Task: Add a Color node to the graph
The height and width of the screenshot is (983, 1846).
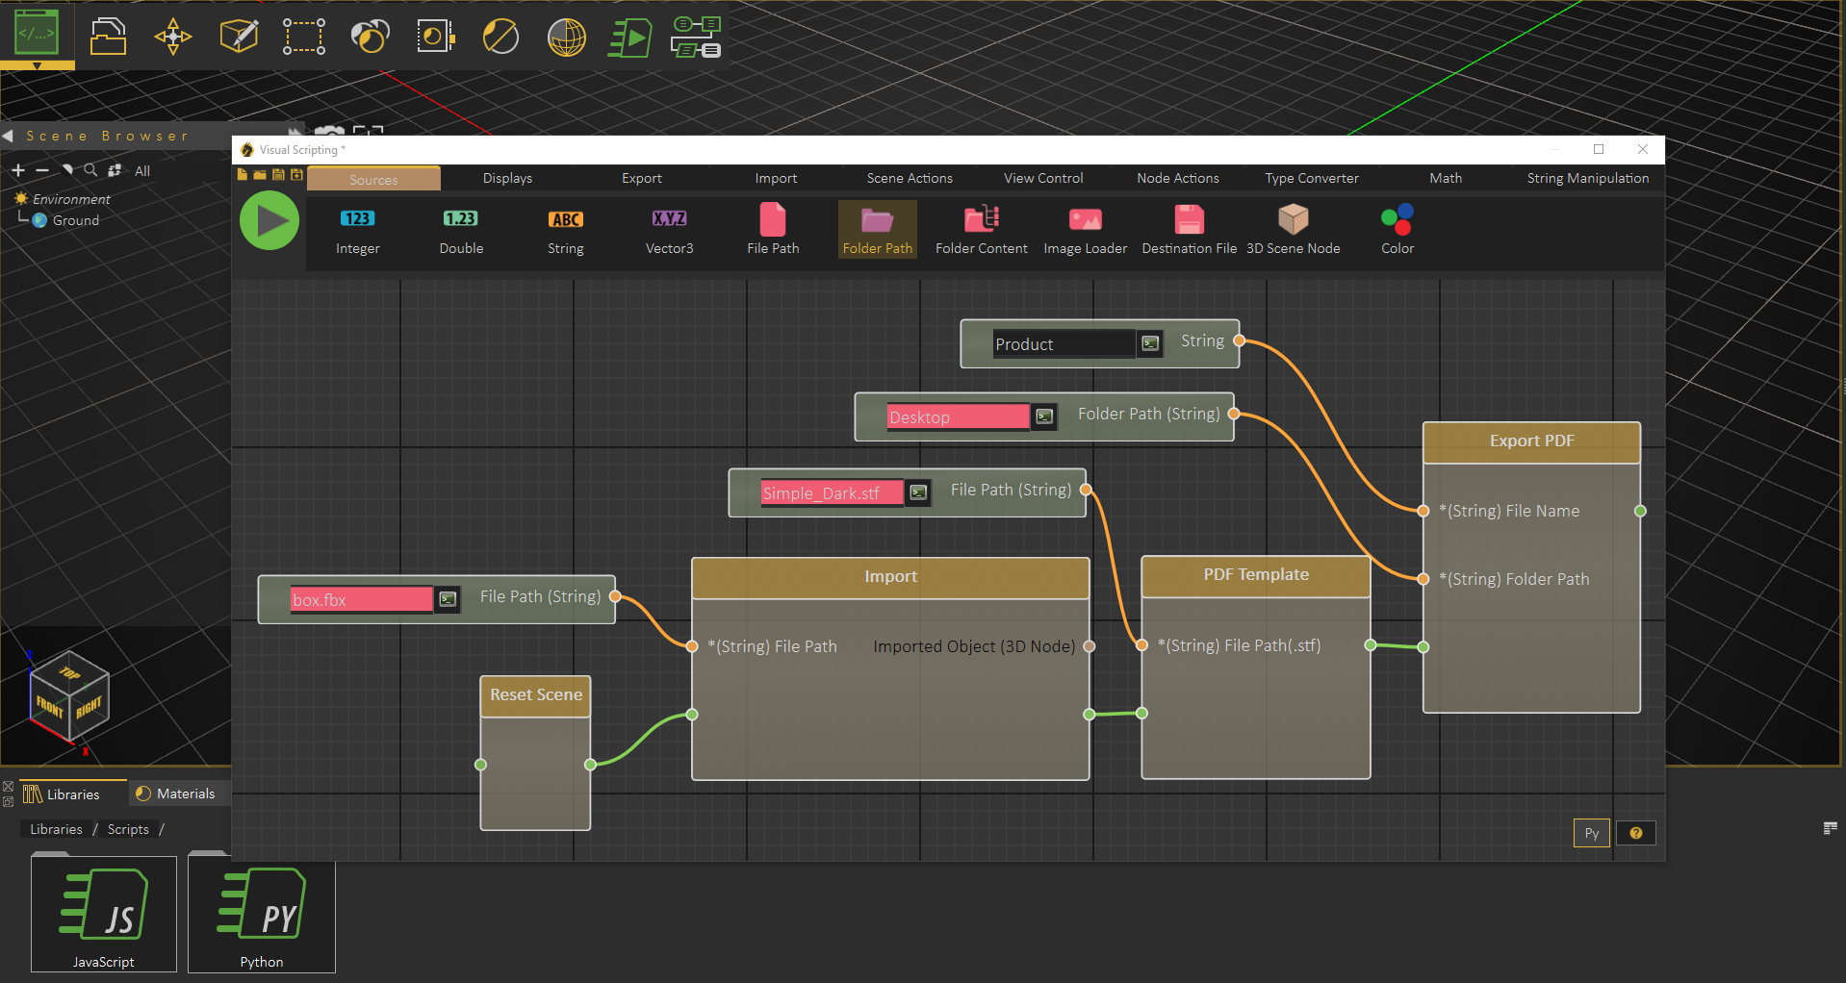Action: (1396, 229)
